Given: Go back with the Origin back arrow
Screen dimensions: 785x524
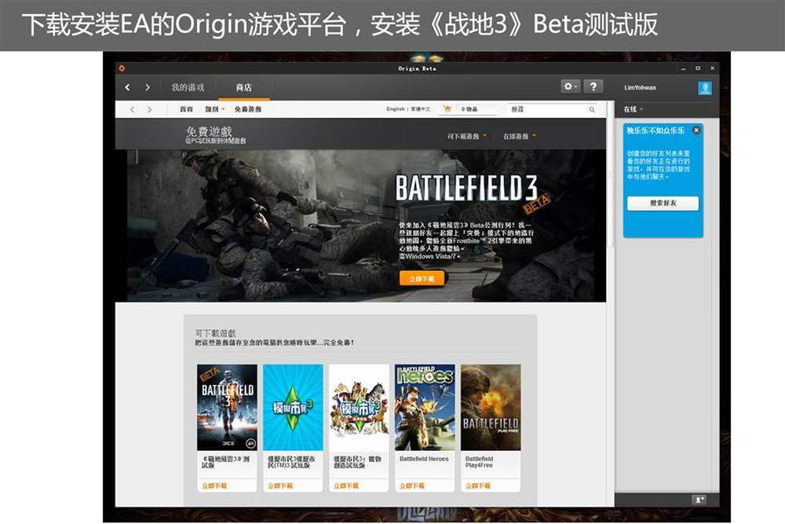Looking at the screenshot, I should pyautogui.click(x=128, y=87).
